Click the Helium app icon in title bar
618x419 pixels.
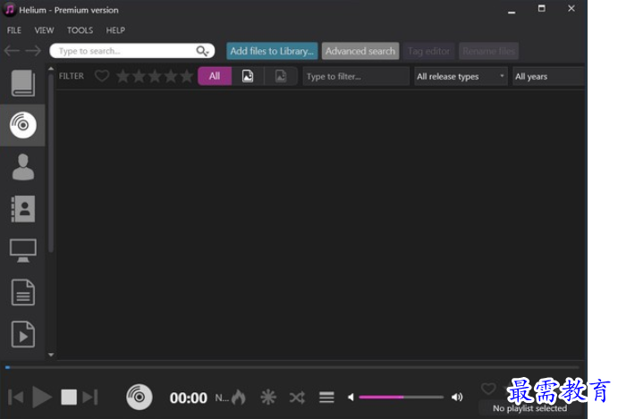click(10, 10)
